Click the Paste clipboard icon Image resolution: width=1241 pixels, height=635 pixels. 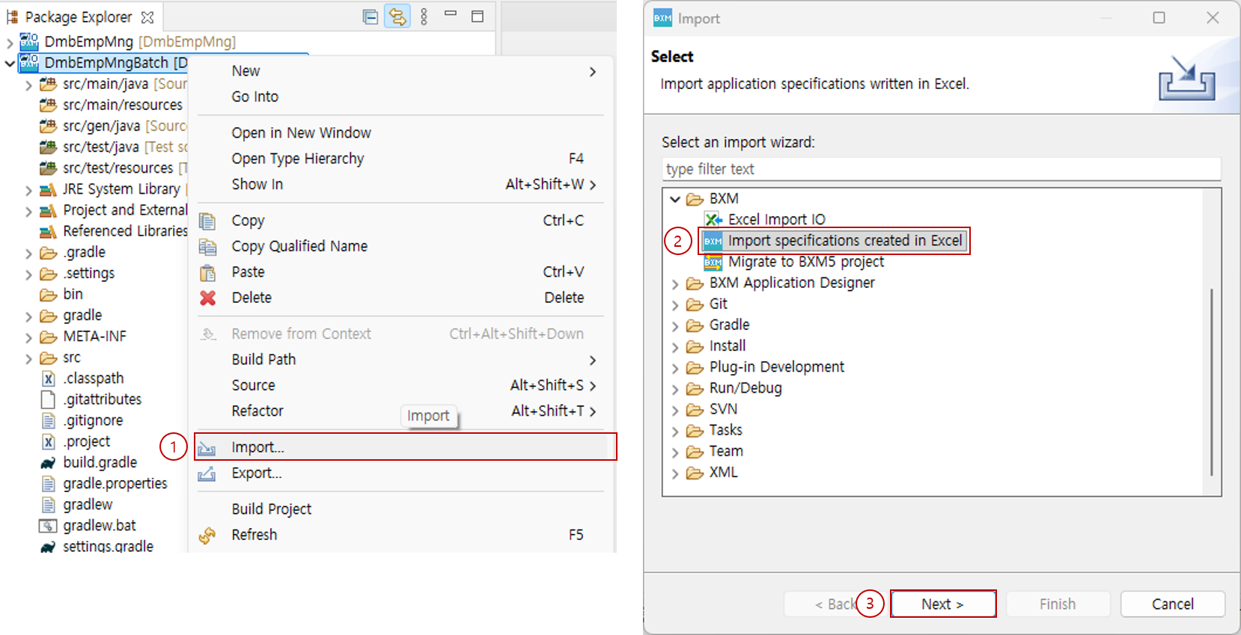(x=207, y=272)
